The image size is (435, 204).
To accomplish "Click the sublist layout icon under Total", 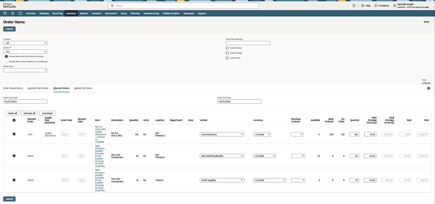I will (x=428, y=89).
